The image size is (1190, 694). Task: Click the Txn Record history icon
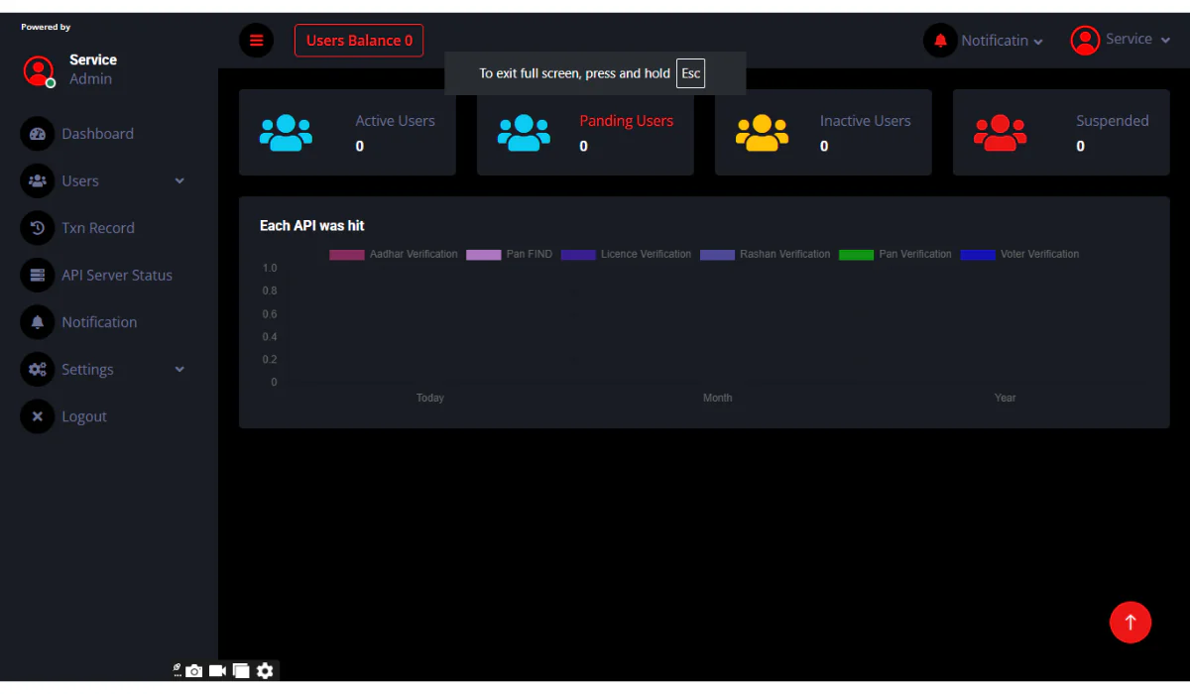[x=38, y=228]
